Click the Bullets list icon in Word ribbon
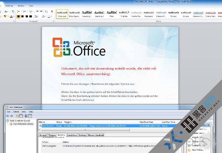222x153 pixels. 18,12
